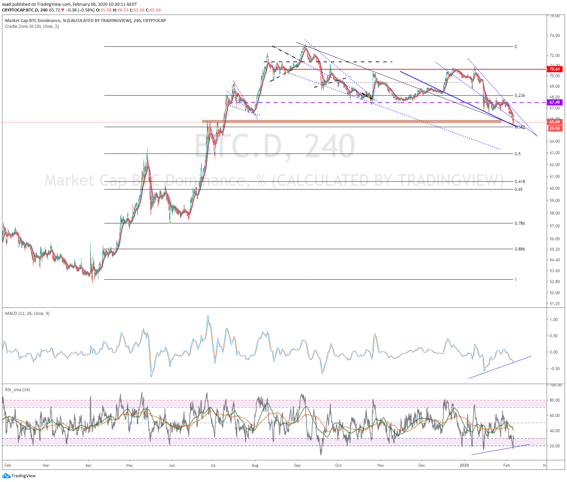Click the 0.65 Fibonacci level label

coord(519,189)
